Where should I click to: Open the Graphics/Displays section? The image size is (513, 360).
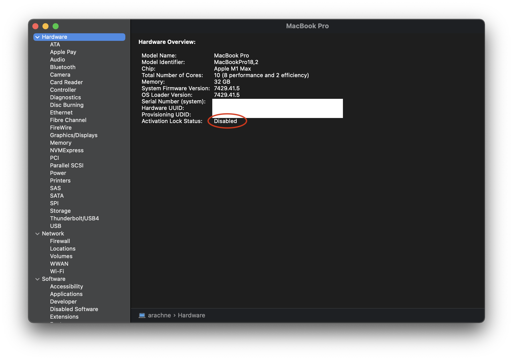[x=74, y=135]
